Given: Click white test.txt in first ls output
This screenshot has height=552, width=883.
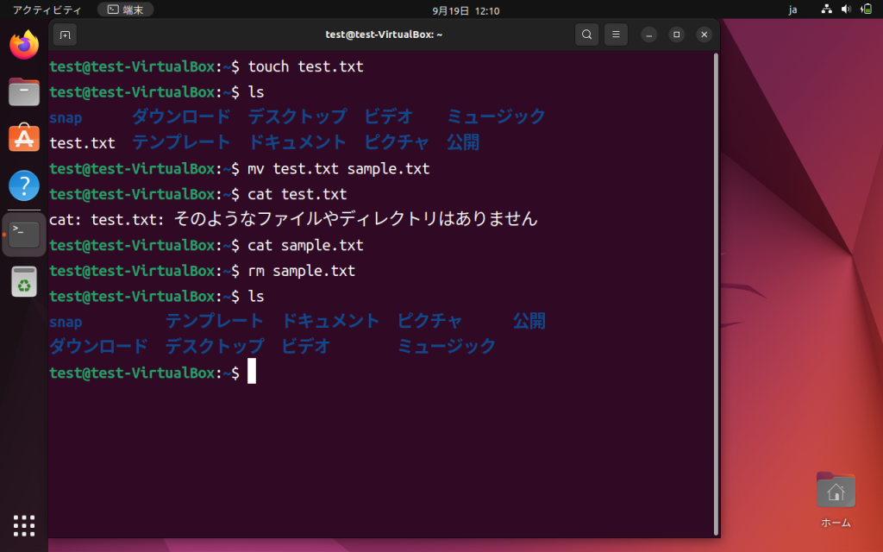Looking at the screenshot, I should (82, 143).
